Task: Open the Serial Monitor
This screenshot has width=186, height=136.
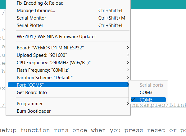Action: pos(68,18)
